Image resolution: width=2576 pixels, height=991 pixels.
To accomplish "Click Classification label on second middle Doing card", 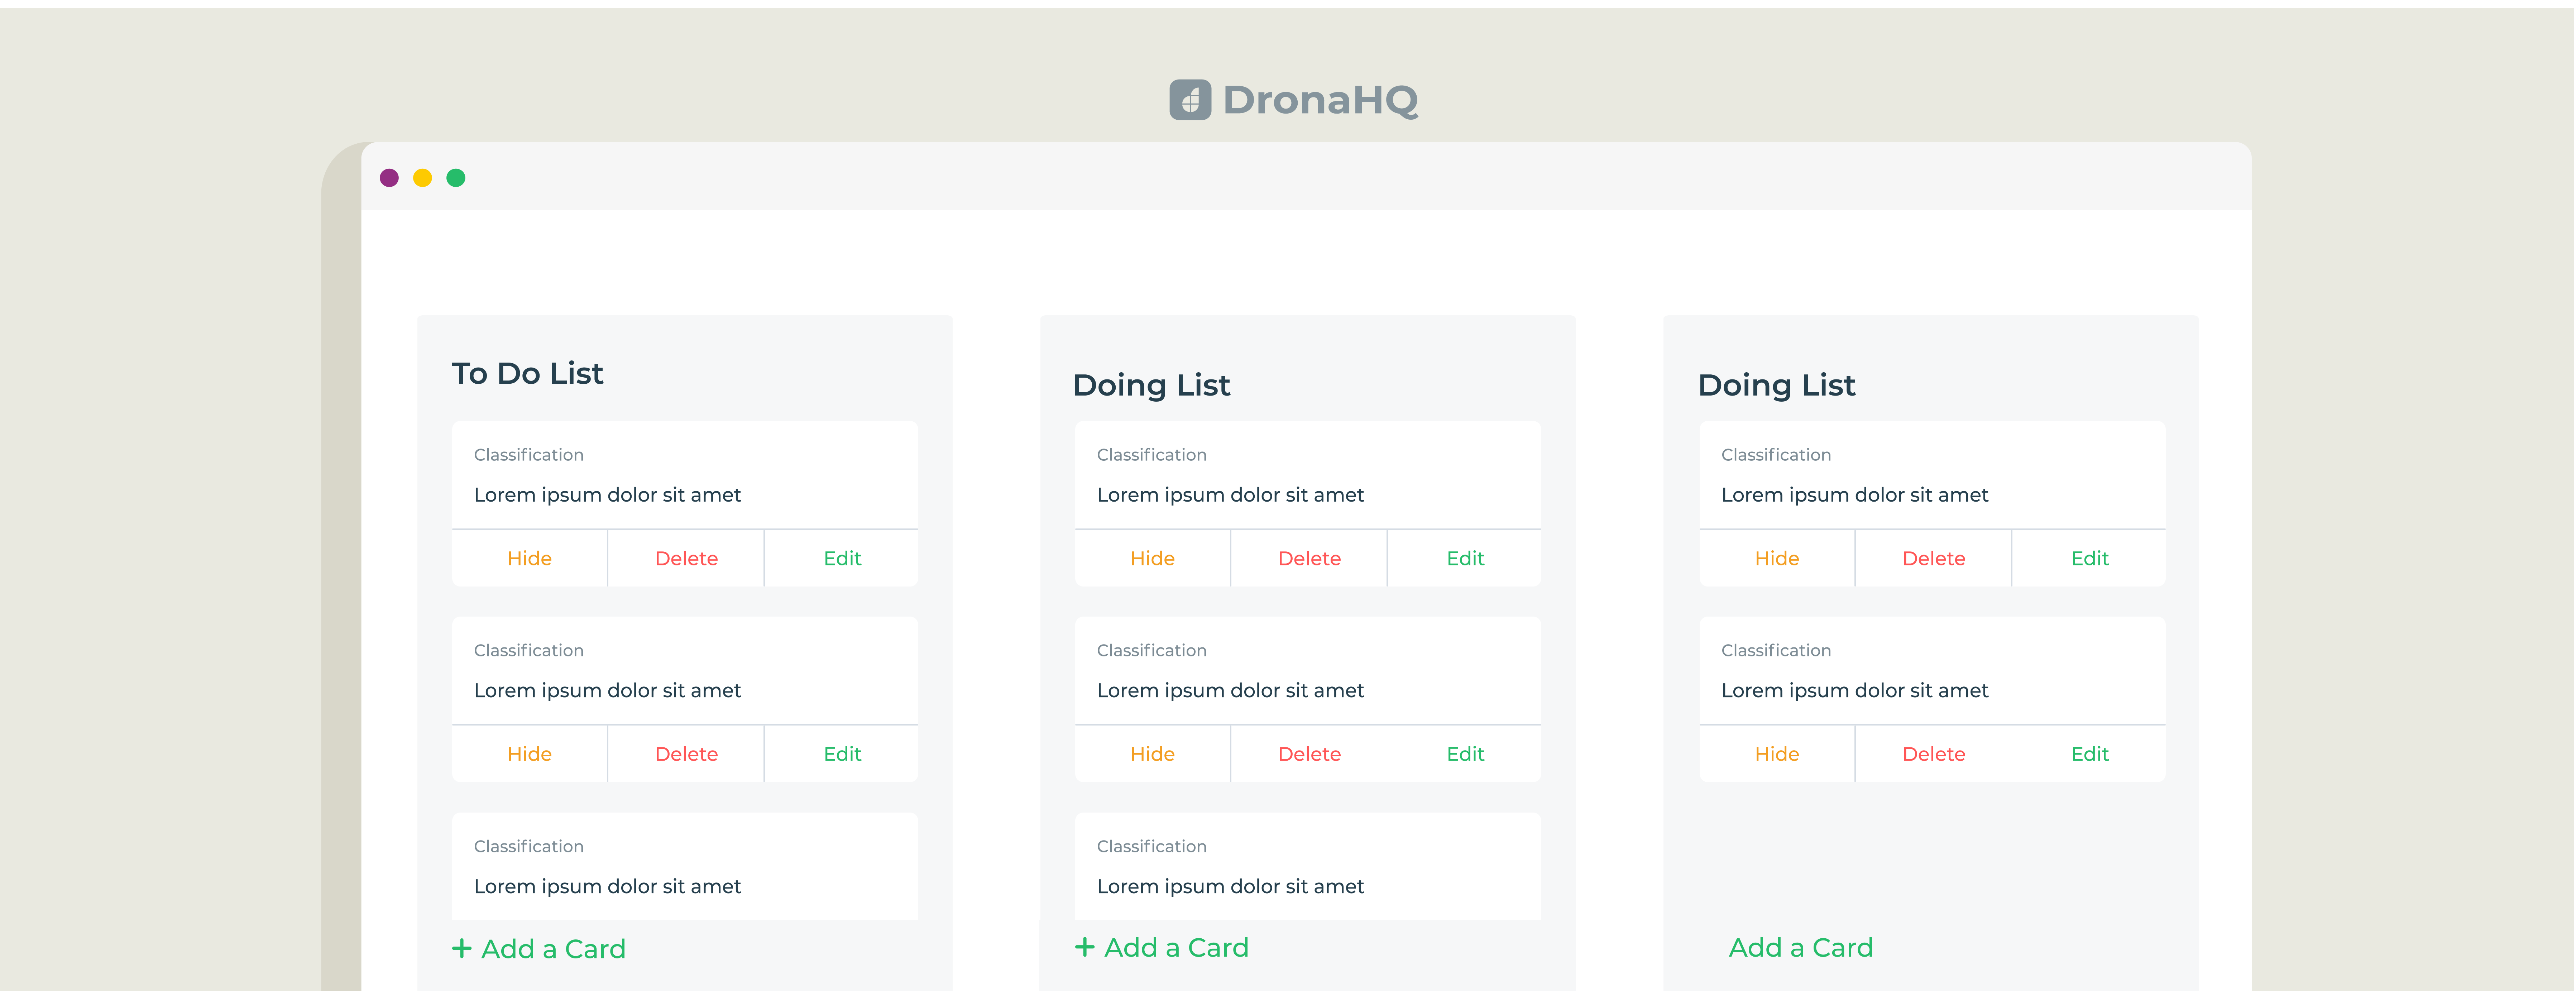I will tap(1151, 651).
